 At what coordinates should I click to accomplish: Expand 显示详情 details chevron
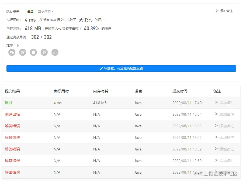tap(52, 11)
